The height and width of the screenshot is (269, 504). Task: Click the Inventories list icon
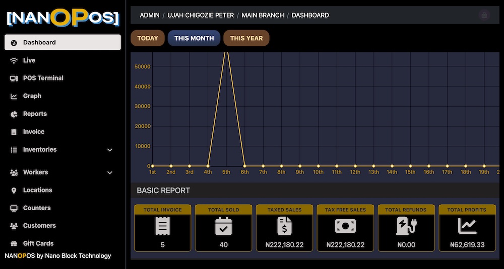coord(14,150)
